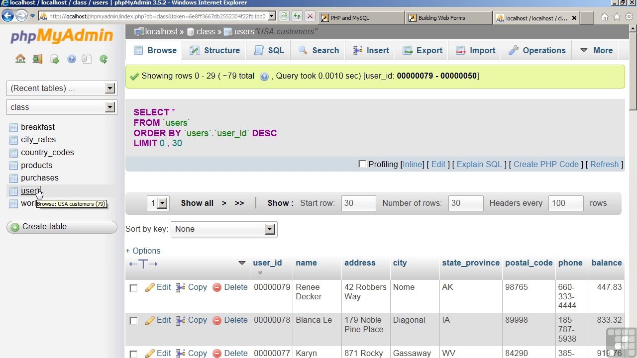Screen dimensions: 637x358
Task: Click the Number of rows input field
Action: (x=466, y=203)
